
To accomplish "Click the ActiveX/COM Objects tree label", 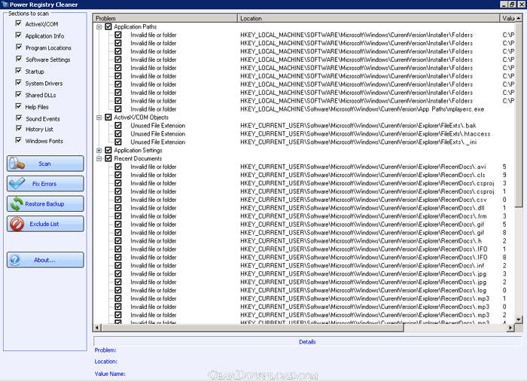I will click(142, 117).
